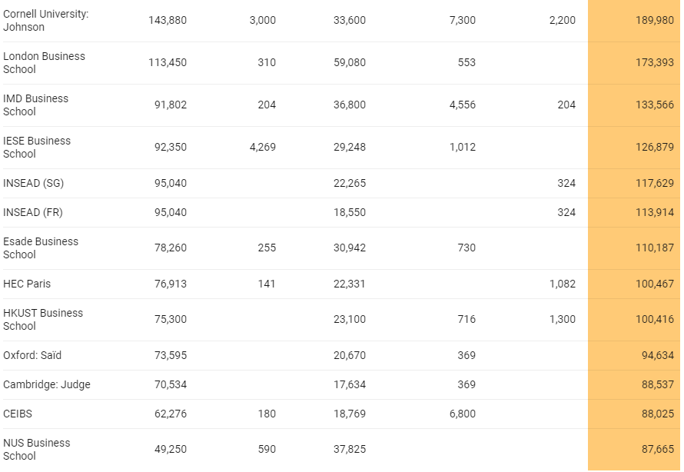
Task: Select the 6,800 value in CEIBS row
Action: coord(462,414)
